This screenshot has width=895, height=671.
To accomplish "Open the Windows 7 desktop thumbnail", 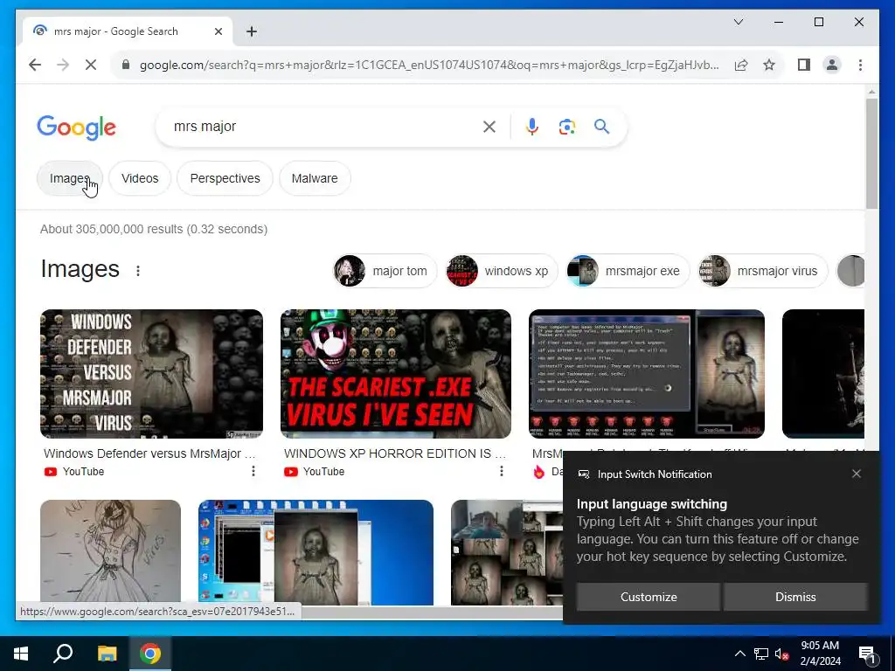I will pyautogui.click(x=316, y=552).
